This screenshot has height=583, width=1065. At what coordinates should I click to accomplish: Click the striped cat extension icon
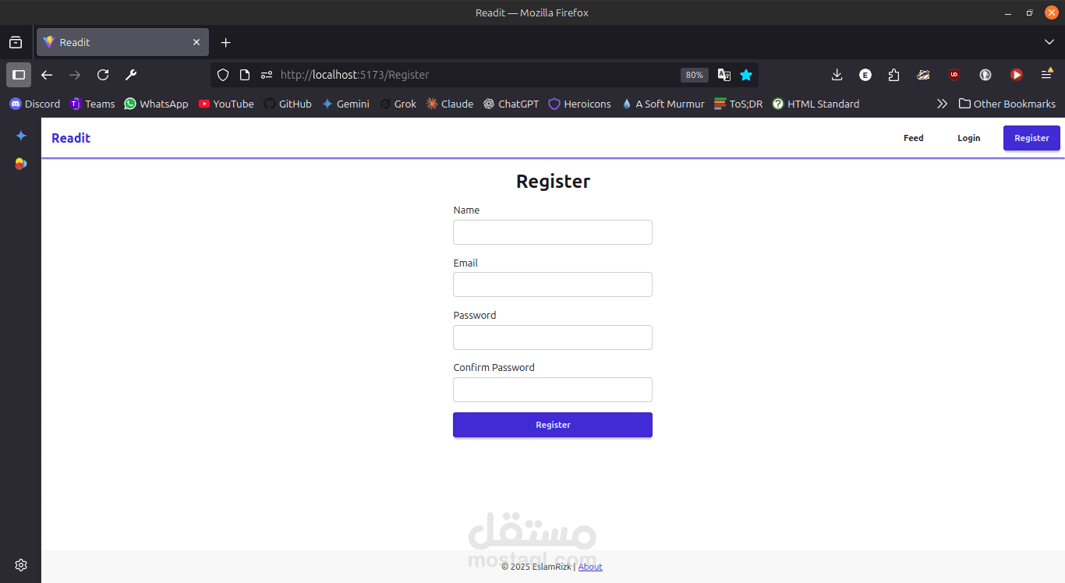click(924, 75)
